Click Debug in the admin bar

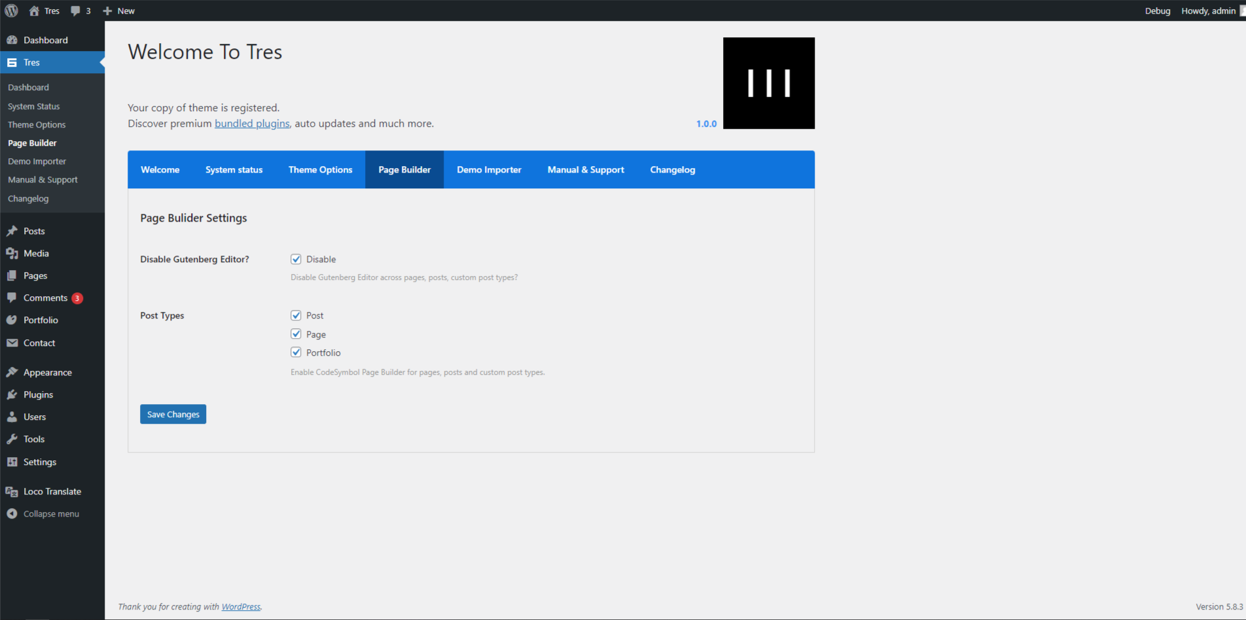point(1158,11)
